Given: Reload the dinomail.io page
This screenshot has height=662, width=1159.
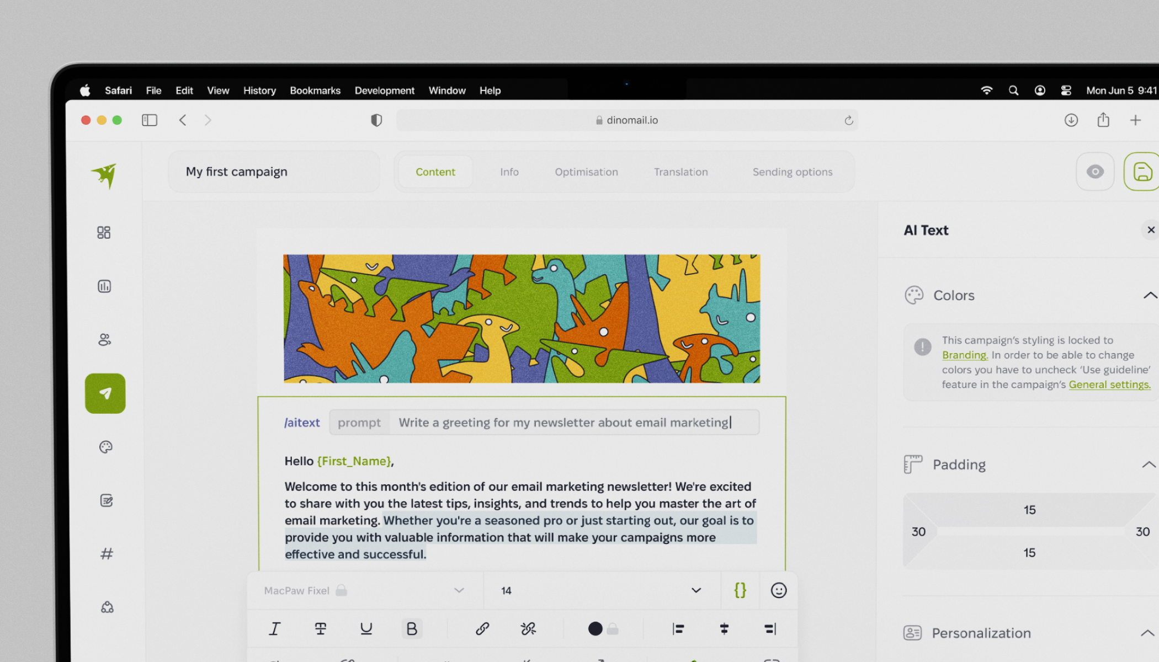Looking at the screenshot, I should [848, 120].
